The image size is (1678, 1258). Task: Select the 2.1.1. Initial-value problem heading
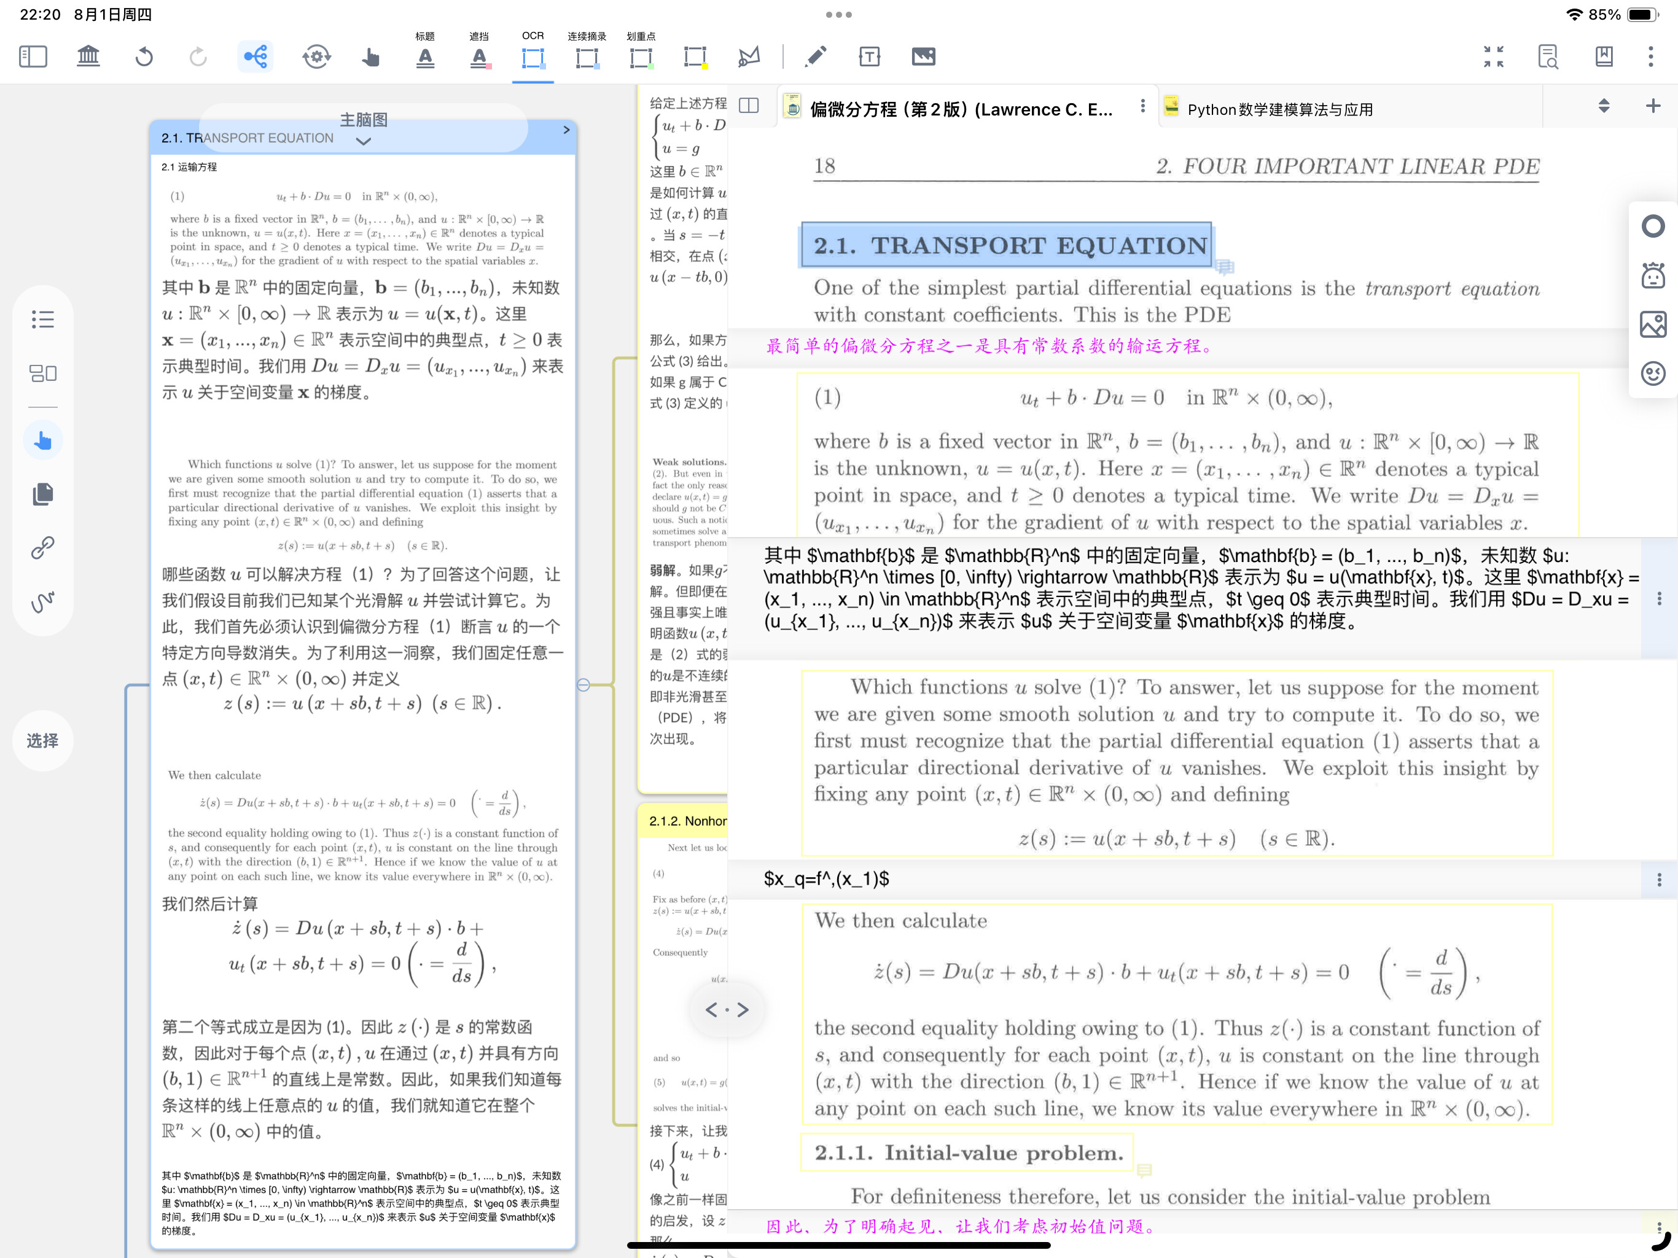[x=968, y=1152]
